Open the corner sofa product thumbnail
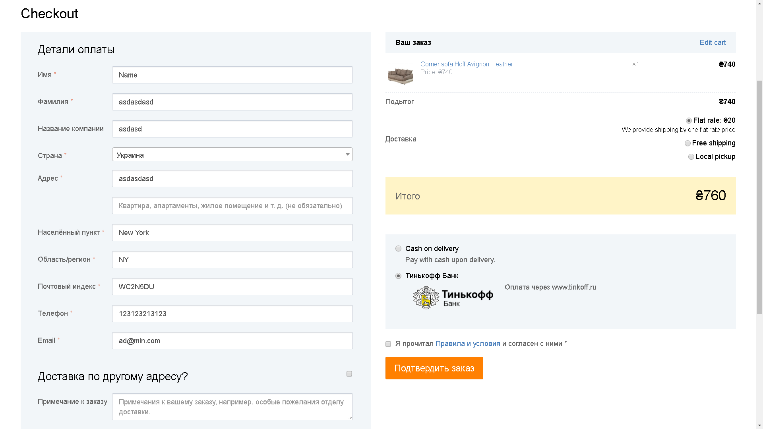The image size is (763, 429). click(400, 75)
